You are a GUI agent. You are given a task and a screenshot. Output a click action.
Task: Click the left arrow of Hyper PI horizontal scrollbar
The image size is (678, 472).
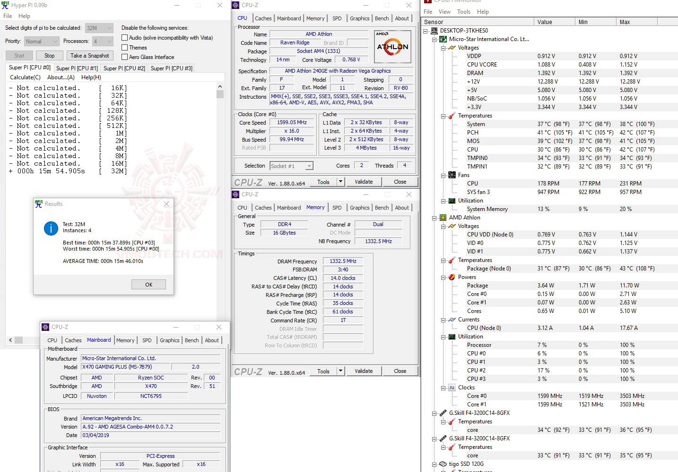tap(10, 340)
